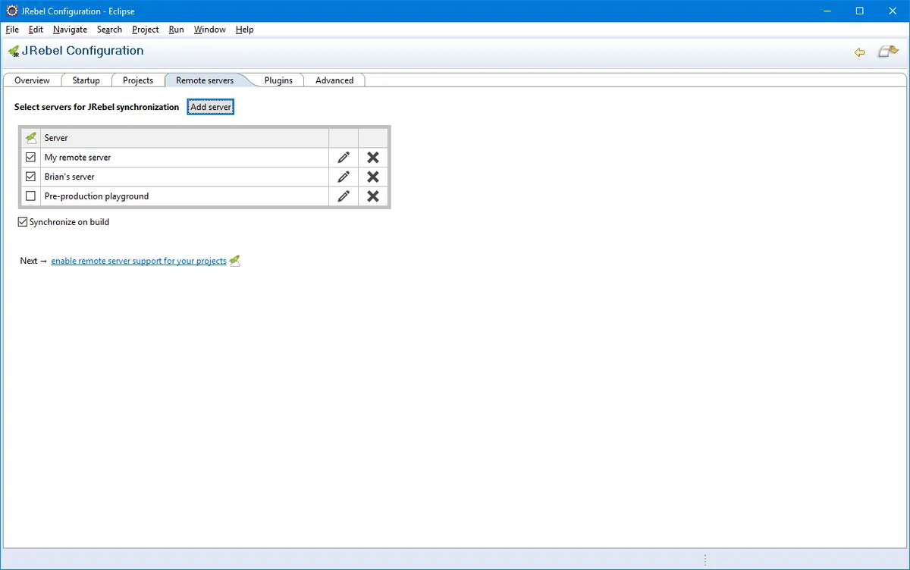Screen dimensions: 910x570
Task: Open the Help menu
Action: click(x=244, y=30)
